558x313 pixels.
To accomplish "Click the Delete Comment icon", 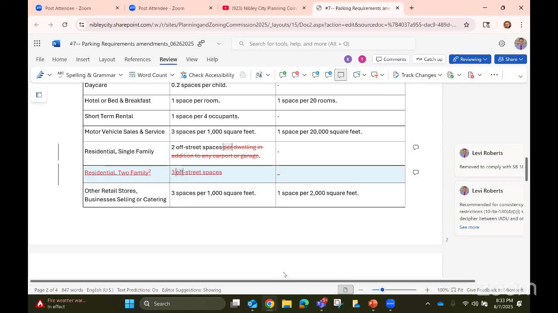I will pos(296,75).
